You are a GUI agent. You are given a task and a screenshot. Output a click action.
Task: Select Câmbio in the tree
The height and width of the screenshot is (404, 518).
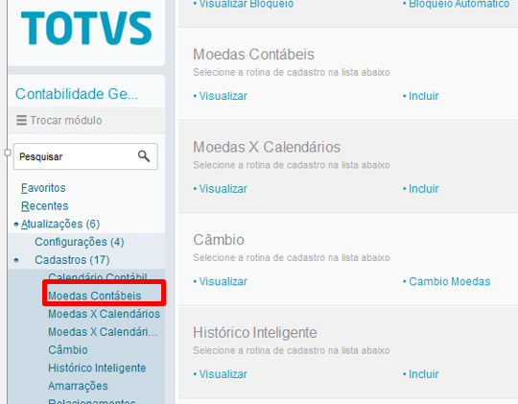pyautogui.click(x=68, y=349)
